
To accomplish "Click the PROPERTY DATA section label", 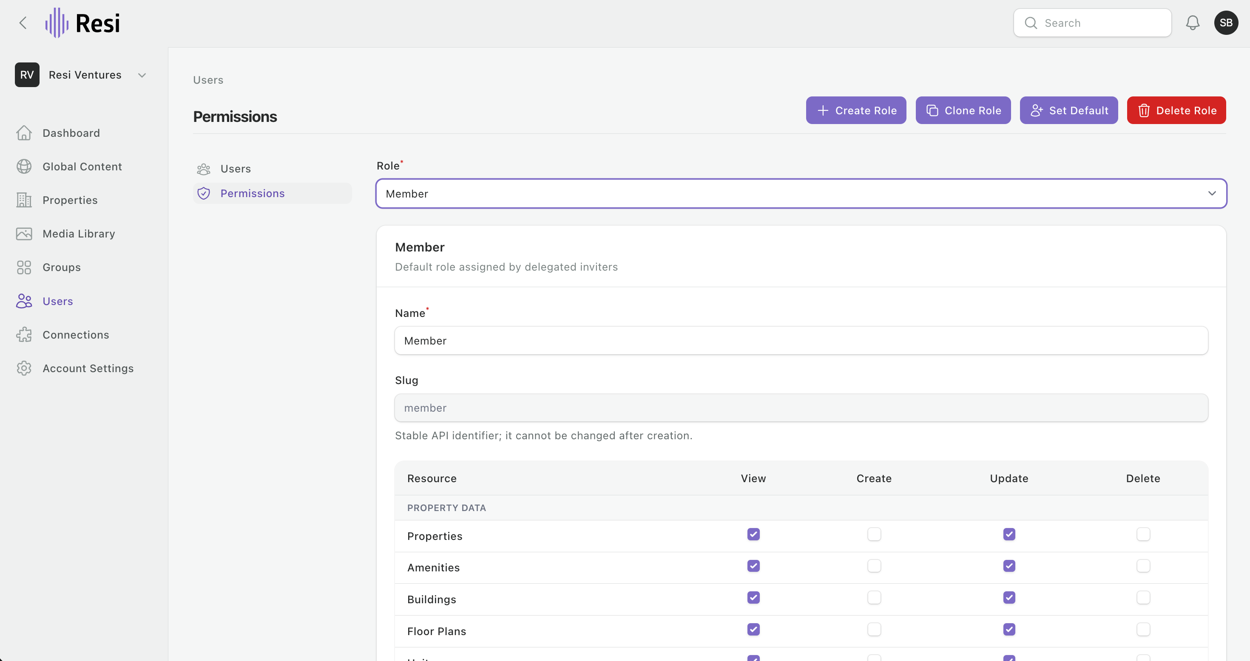I will pyautogui.click(x=446, y=508).
